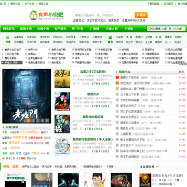The image size is (187, 187).
Task: Open the 最新小说 green navigation tab
Action: click(26, 29)
